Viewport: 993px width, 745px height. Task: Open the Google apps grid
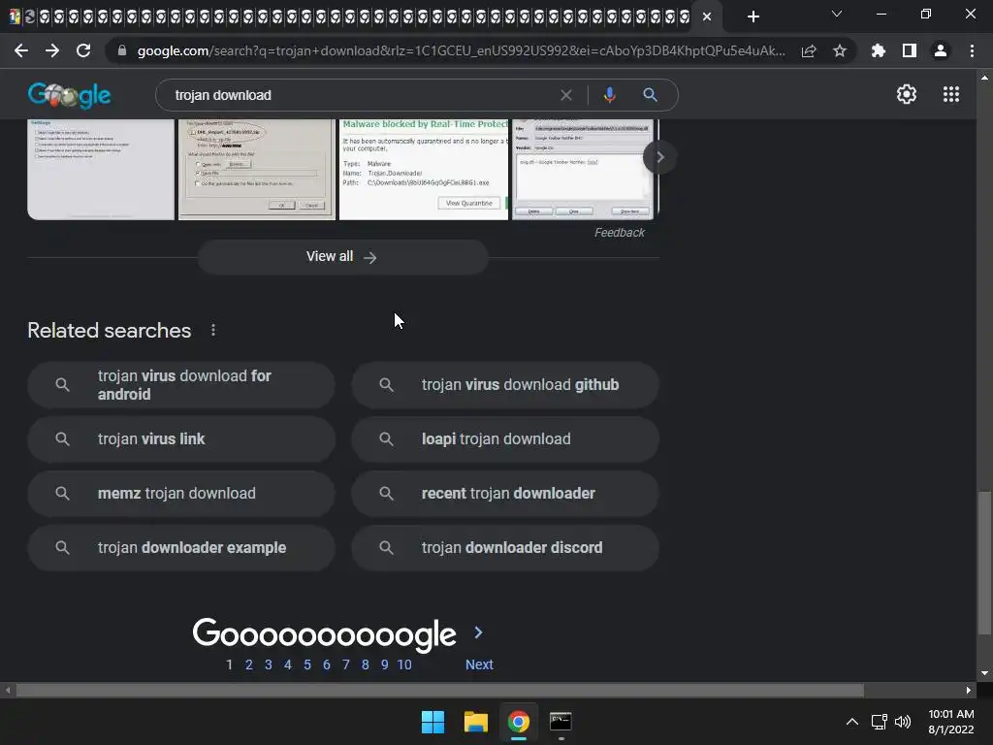point(951,94)
